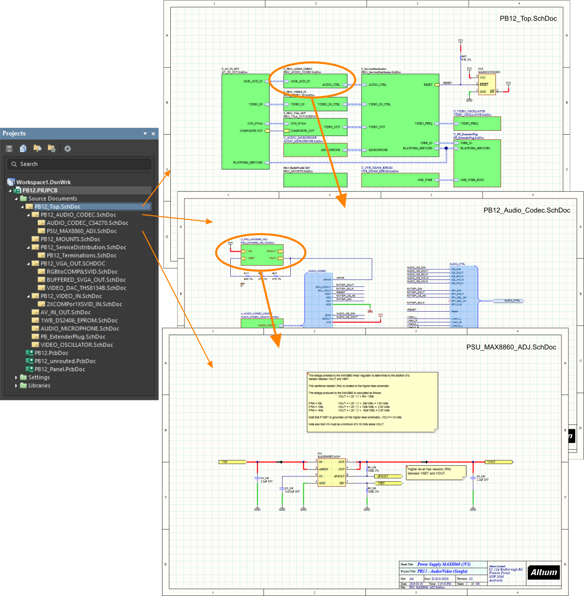
Task: Click schematic icon beside 2XCOMPor1XSVID_IN.SchDoc
Action: 41,304
